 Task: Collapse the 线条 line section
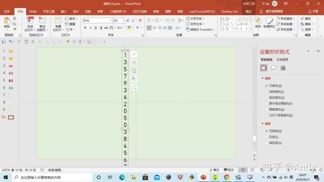(x=262, y=124)
